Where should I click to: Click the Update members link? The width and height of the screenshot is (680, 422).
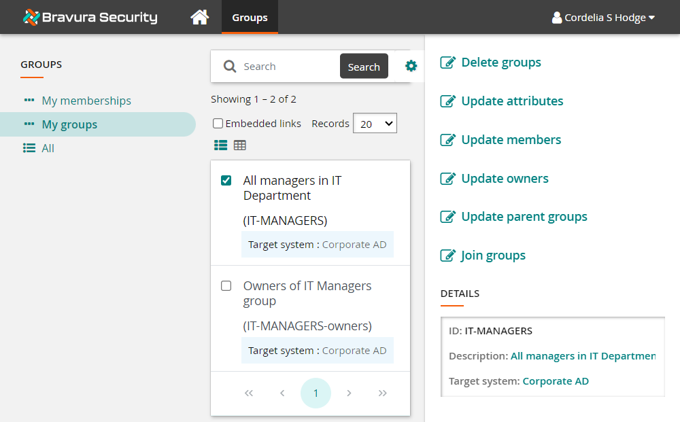pyautogui.click(x=511, y=140)
